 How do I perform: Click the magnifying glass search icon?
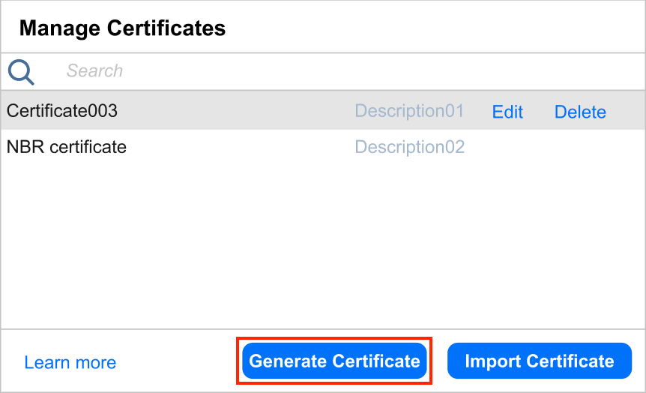[x=21, y=72]
